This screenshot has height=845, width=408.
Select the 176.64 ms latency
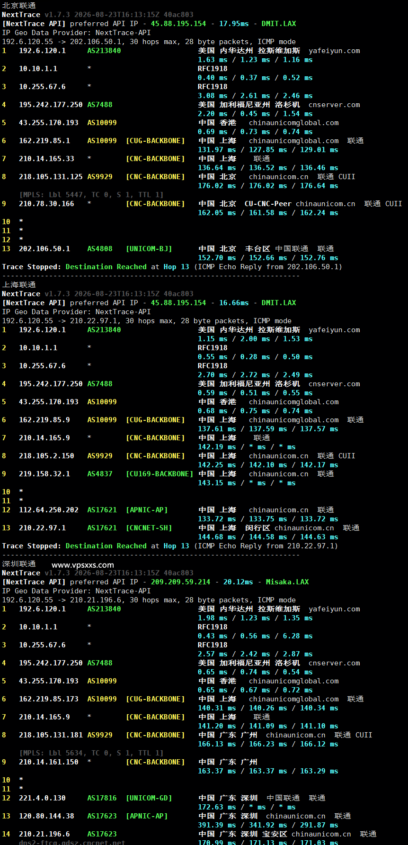pos(319,186)
